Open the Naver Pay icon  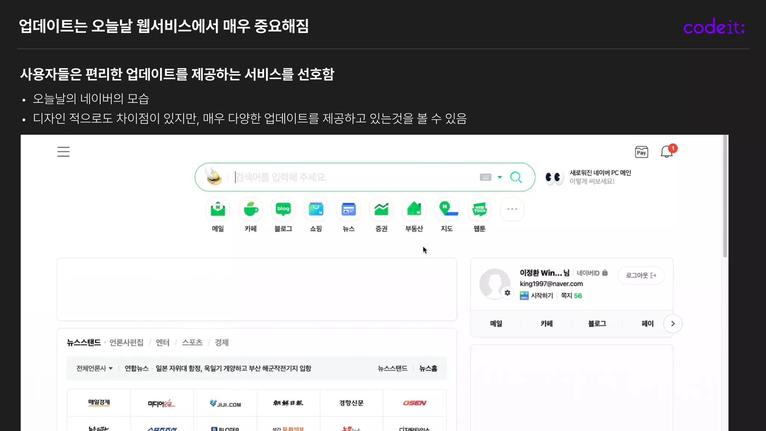click(x=641, y=152)
